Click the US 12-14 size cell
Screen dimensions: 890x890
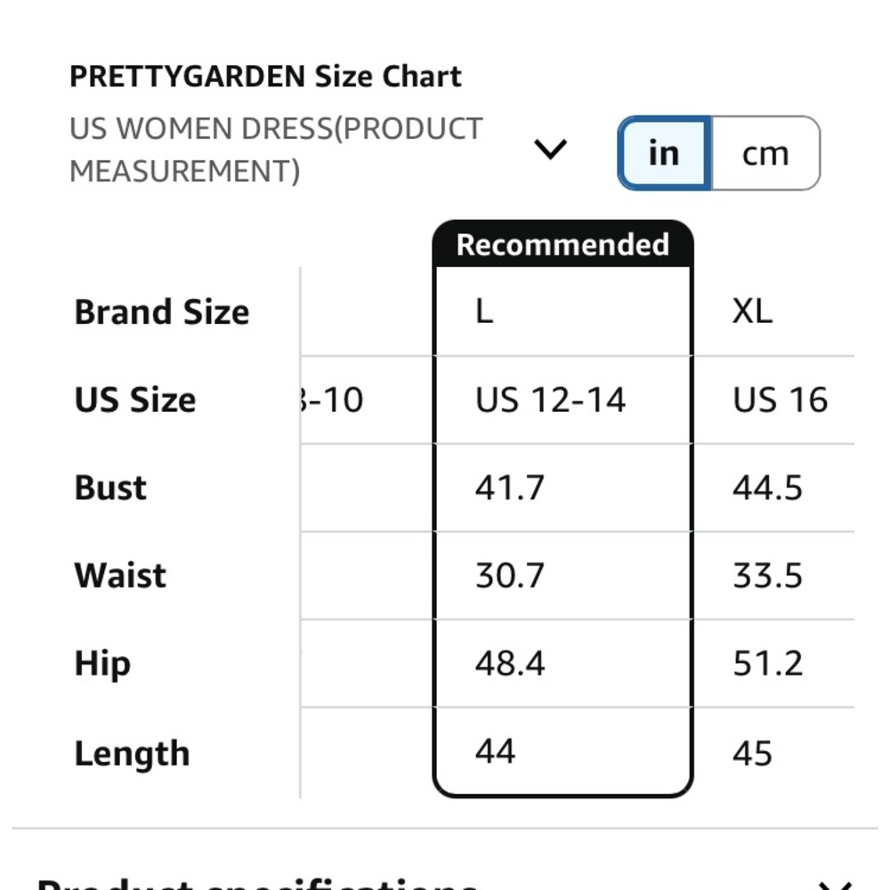tap(550, 400)
